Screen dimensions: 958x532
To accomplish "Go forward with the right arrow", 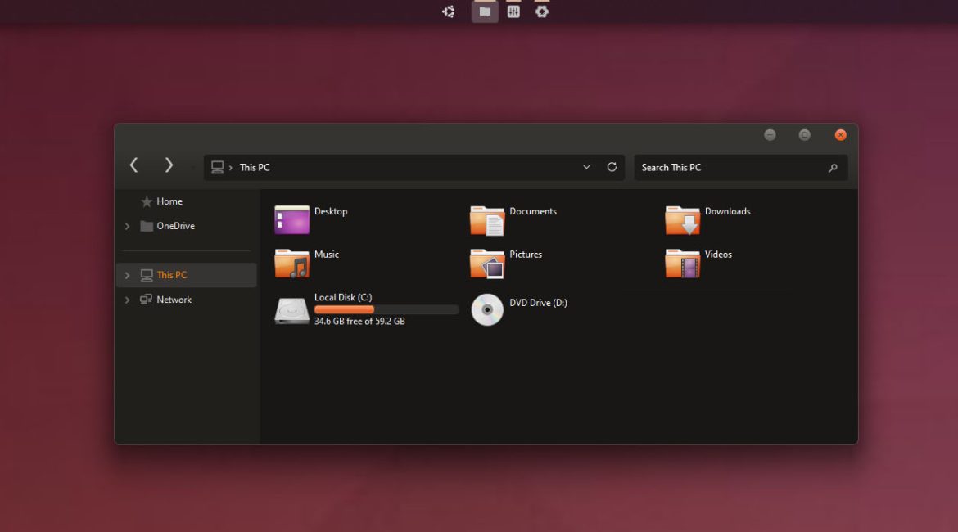I will pos(169,165).
